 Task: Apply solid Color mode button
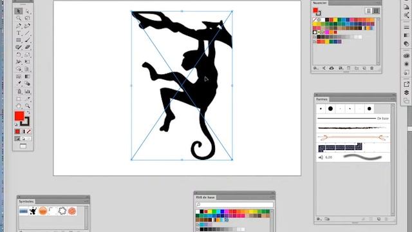[x=17, y=131]
